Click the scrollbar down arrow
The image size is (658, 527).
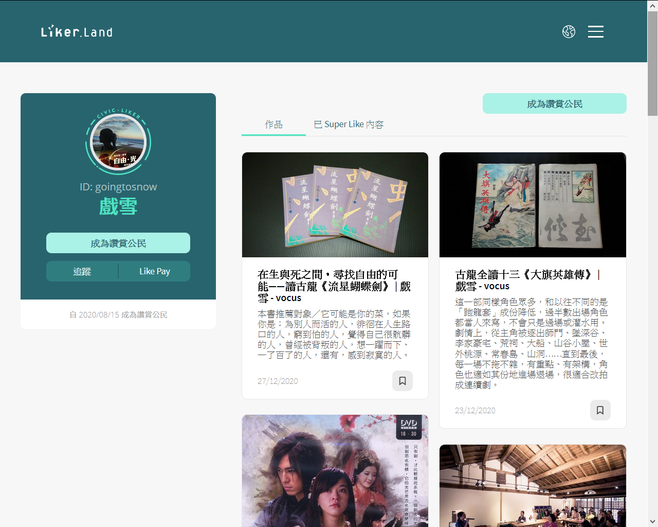[x=652, y=522]
